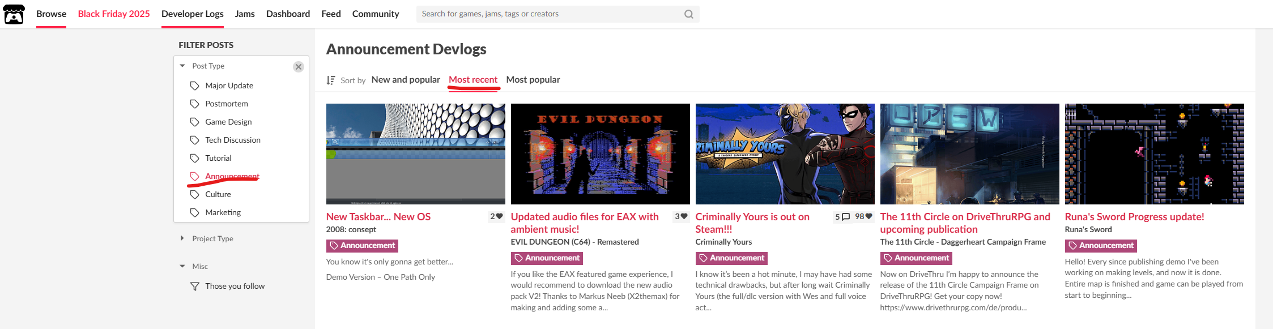The width and height of the screenshot is (1273, 329).
Task: Click the tag icon beside Major Update
Action: (x=195, y=86)
